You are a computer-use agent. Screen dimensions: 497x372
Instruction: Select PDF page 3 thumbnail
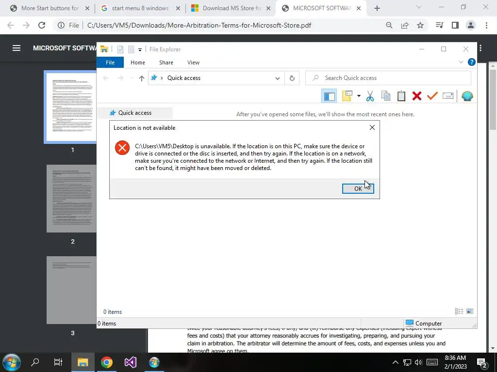72,290
